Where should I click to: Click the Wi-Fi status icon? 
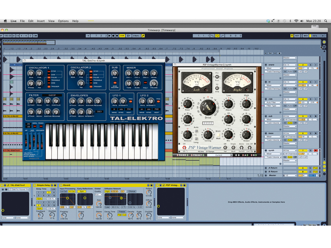pyautogui.click(x=296, y=21)
